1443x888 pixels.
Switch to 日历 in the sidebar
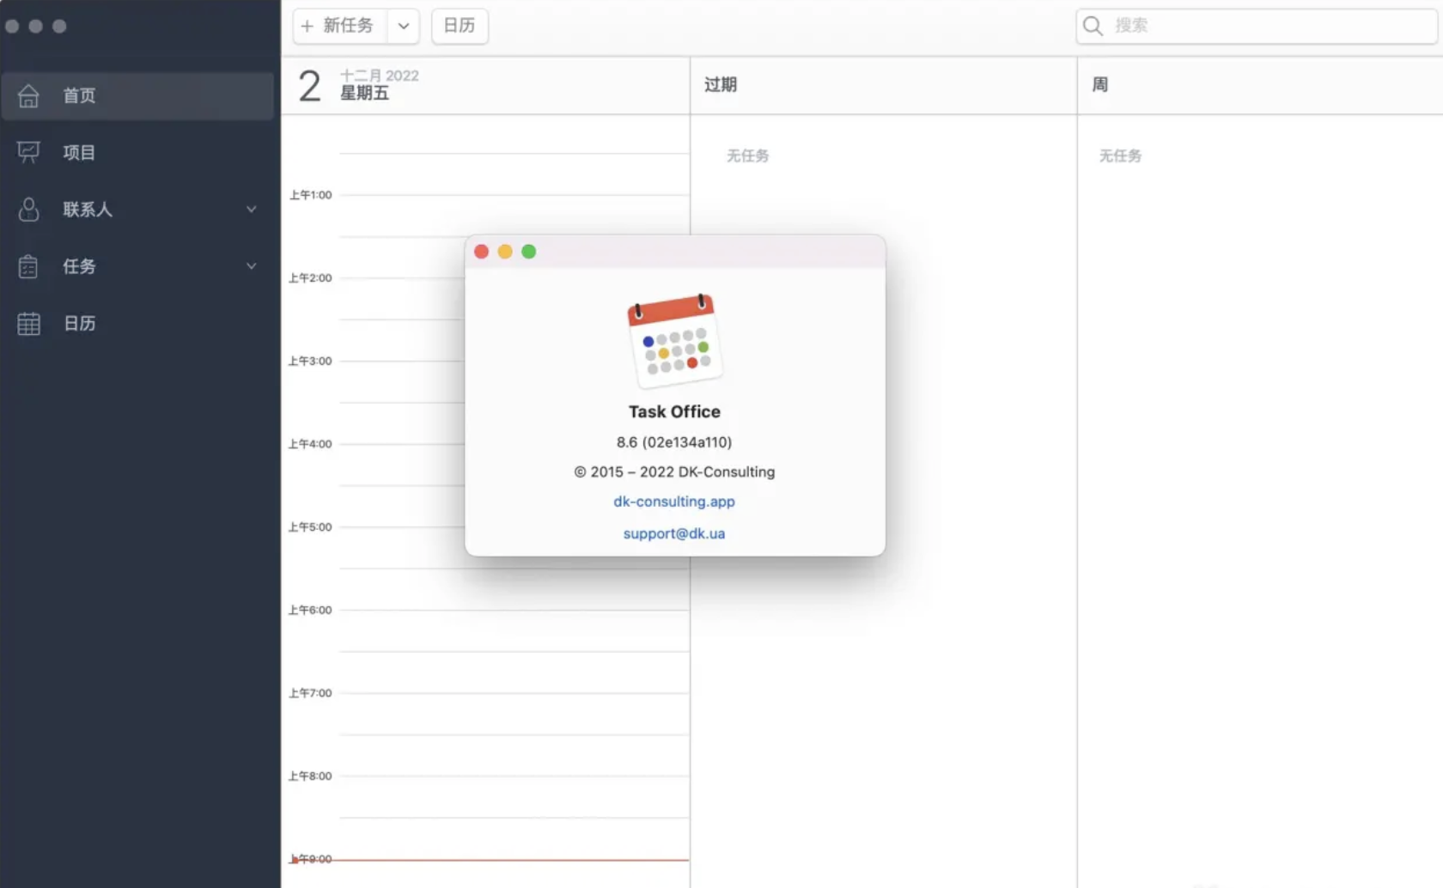point(138,324)
